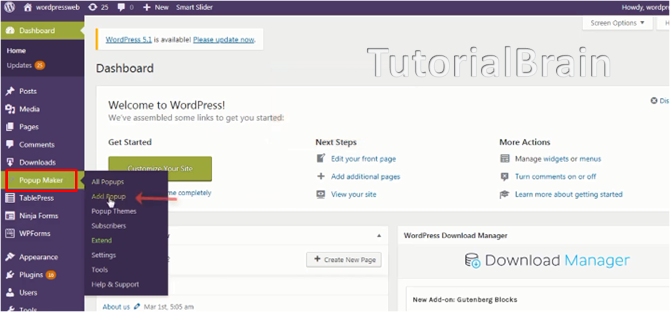Click Learn more about getting started
Screen dimensions: 670x312
(569, 194)
